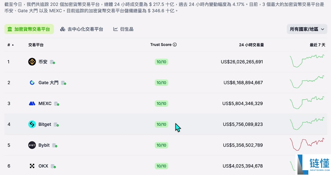Click the Gate 大門 logo icon
Image resolution: width=331 pixels, height=175 pixels.
(32, 83)
